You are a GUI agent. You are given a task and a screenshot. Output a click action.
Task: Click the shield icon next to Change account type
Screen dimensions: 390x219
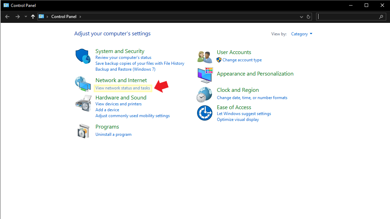[219, 60]
